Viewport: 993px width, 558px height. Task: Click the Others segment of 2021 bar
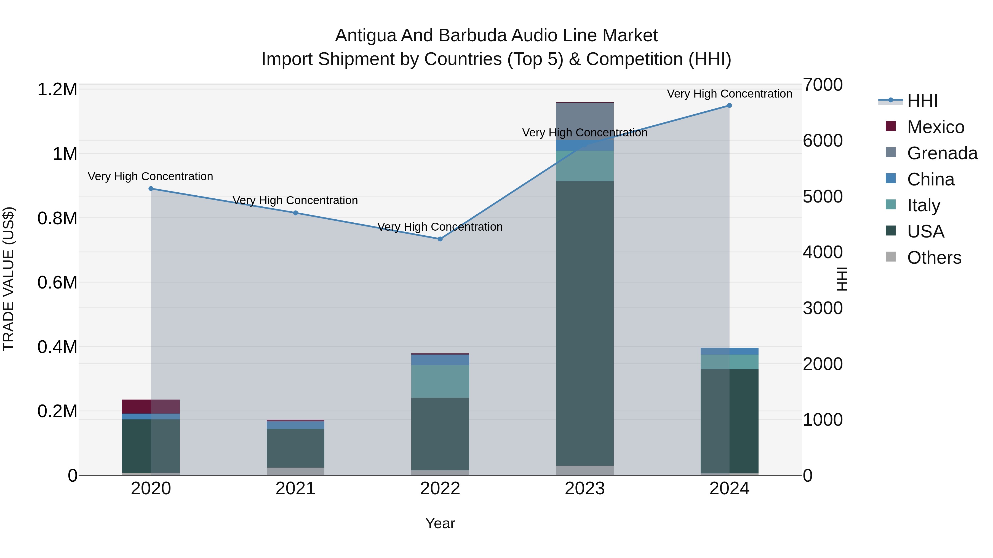click(x=296, y=471)
